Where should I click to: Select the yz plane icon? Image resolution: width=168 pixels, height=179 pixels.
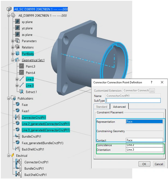pos(17,28)
